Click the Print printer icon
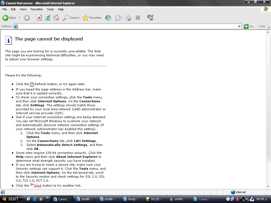This screenshot has height=203, width=271. click(128, 18)
